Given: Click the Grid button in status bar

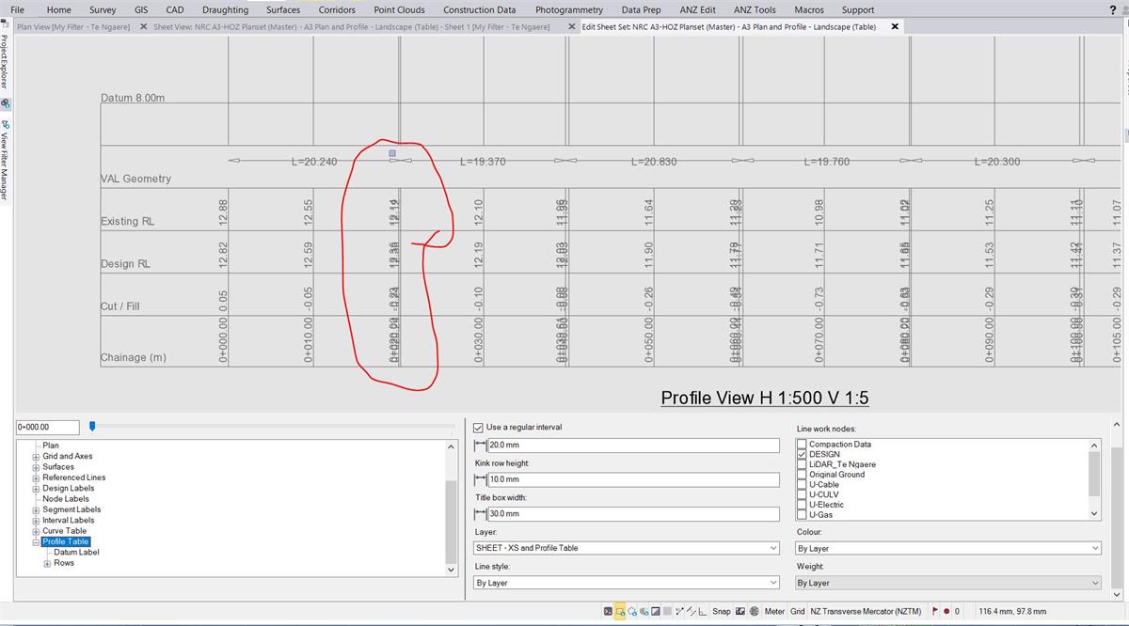Looking at the screenshot, I should coord(797,611).
